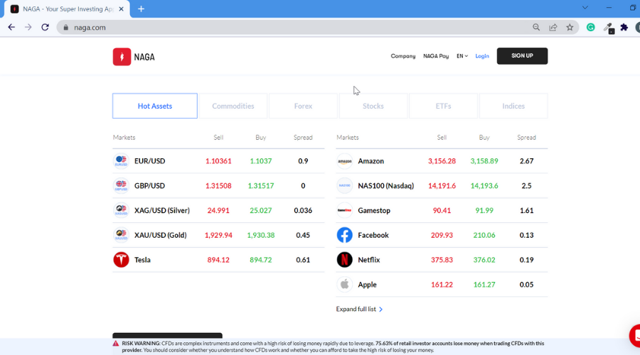Click the EUR/USD flag icon

click(x=121, y=161)
